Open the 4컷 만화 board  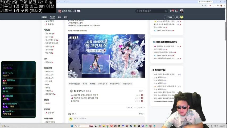click(x=49, y=91)
